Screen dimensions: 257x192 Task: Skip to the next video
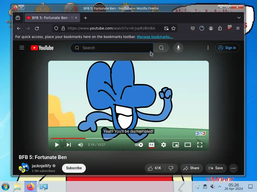pyautogui.click(x=69, y=145)
